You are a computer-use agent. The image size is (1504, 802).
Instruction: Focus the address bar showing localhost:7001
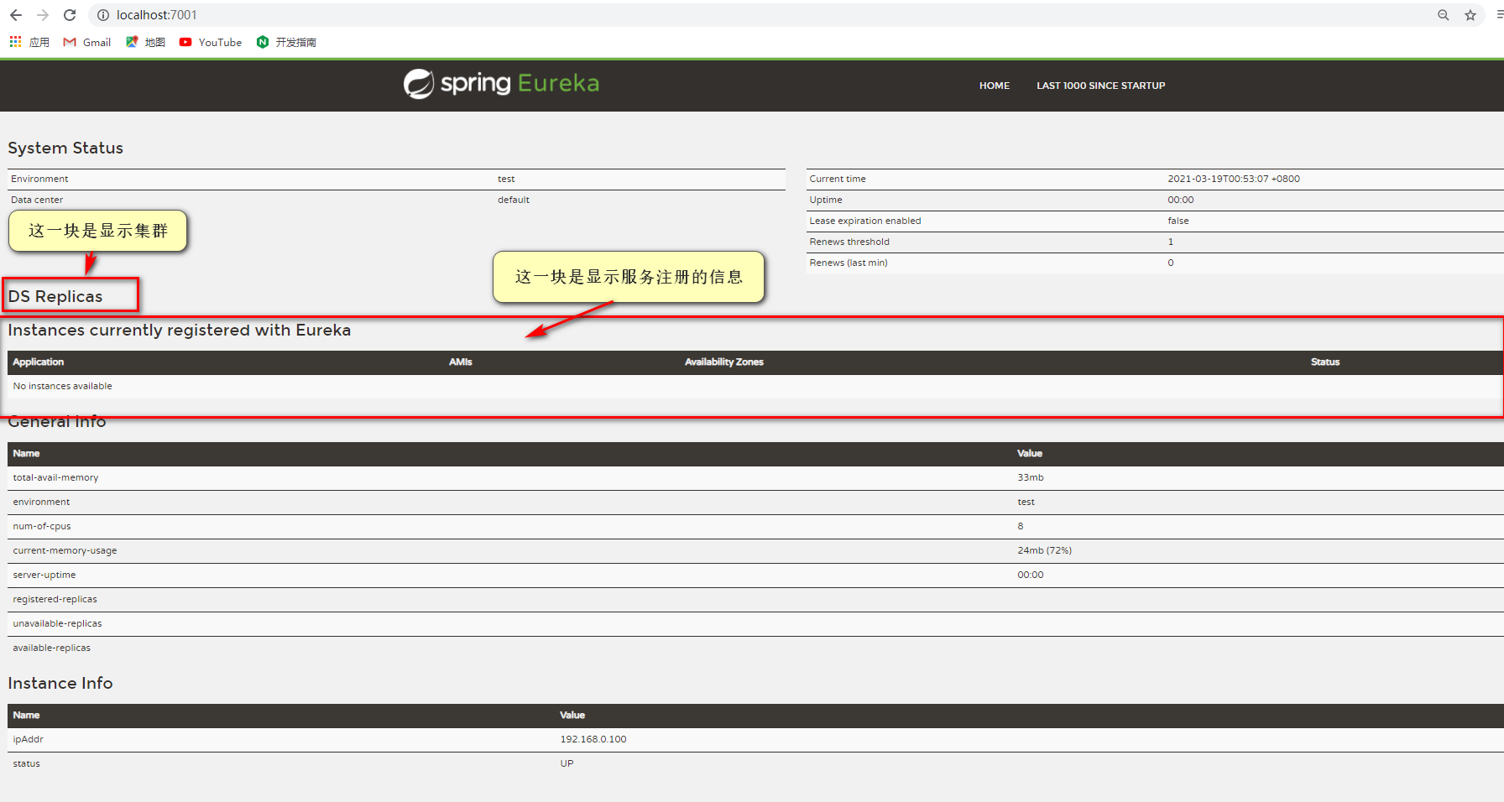[755, 15]
